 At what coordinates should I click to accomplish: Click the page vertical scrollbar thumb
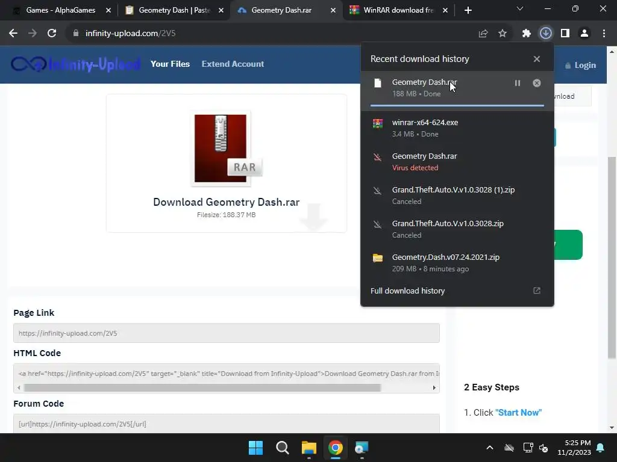(612, 257)
